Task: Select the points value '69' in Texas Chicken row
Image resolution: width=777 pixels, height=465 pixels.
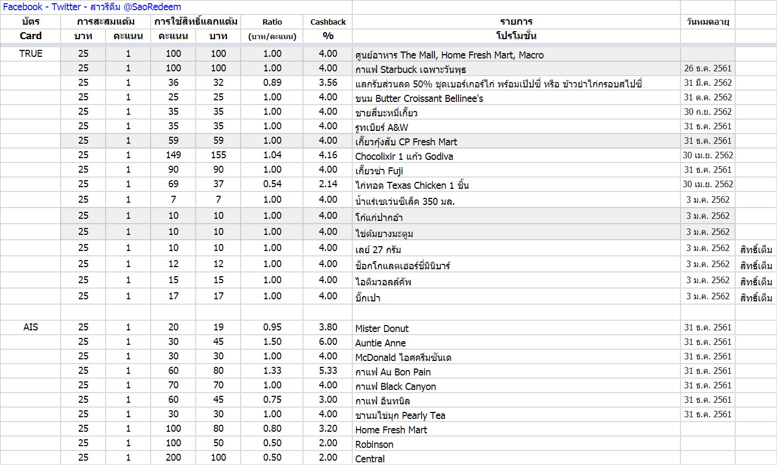Action: (173, 184)
